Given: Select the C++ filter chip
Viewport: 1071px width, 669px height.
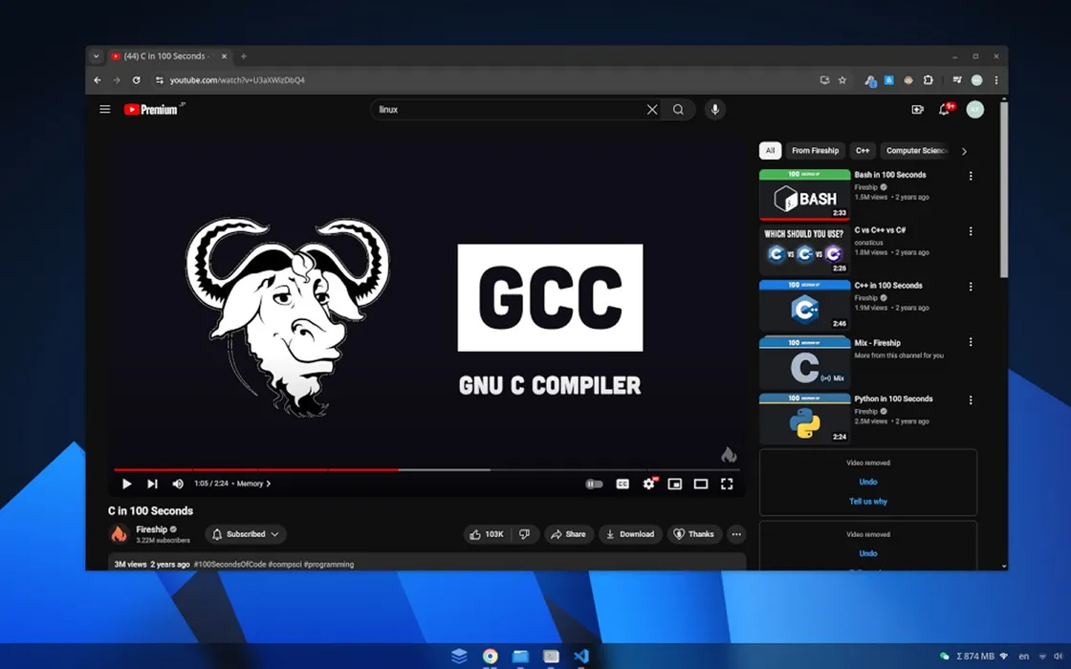Looking at the screenshot, I should [x=863, y=150].
